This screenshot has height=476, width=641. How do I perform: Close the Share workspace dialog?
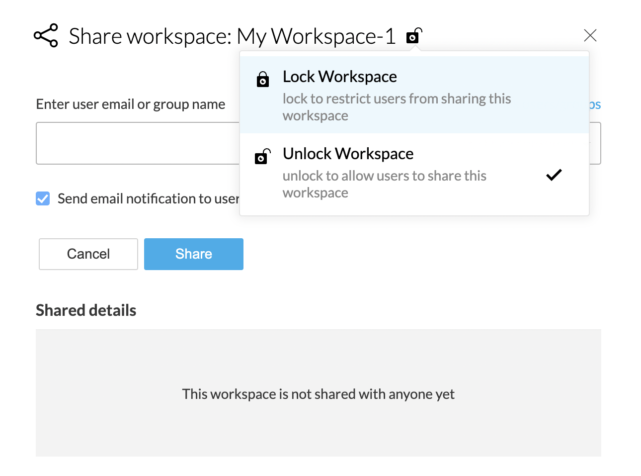tap(590, 35)
